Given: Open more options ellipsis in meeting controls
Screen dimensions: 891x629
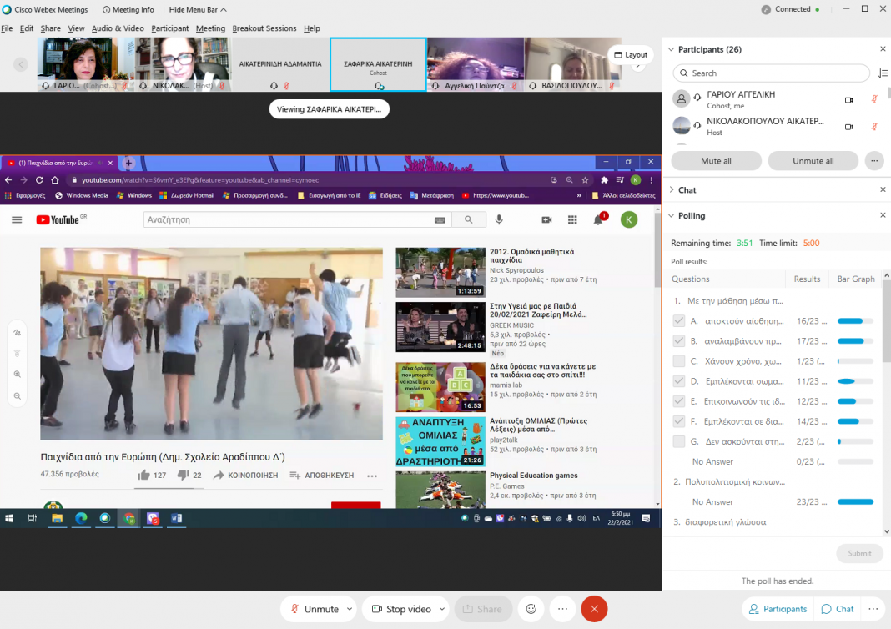Looking at the screenshot, I should (561, 609).
